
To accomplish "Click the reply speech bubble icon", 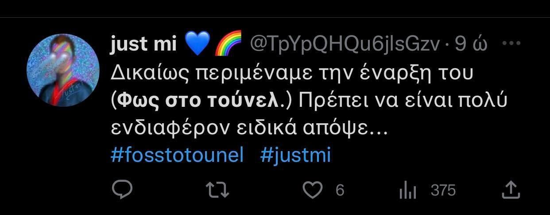I will point(120,190).
